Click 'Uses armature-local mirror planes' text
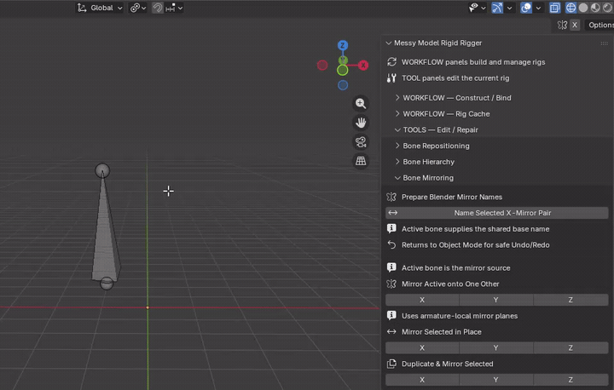Viewport: 614px width, 390px height. coord(460,316)
